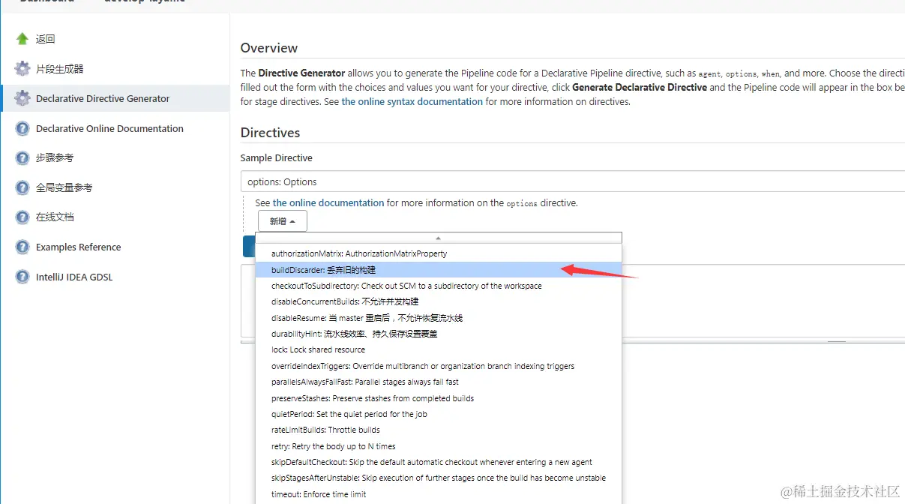Open the 在线文档 sidebar link
The width and height of the screenshot is (905, 504).
[x=55, y=217]
